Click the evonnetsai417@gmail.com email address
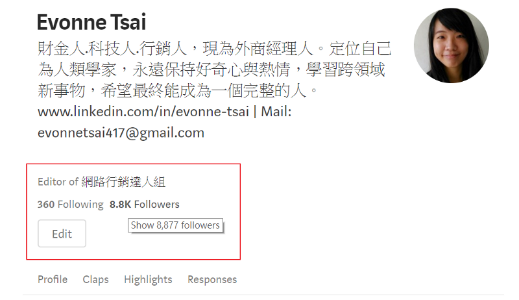519x300 pixels. pos(121,132)
